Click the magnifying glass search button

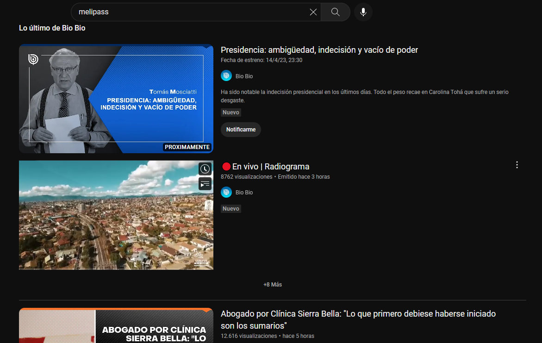coord(335,12)
